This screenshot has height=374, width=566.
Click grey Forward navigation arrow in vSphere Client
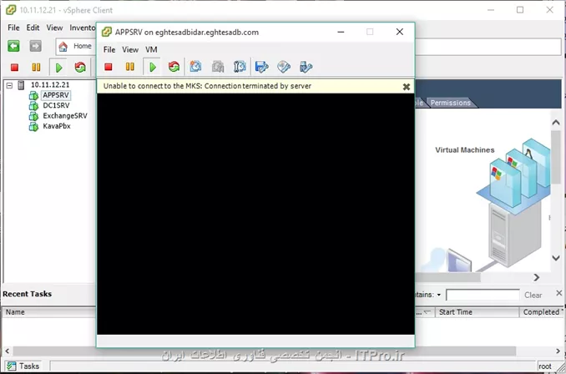point(35,46)
